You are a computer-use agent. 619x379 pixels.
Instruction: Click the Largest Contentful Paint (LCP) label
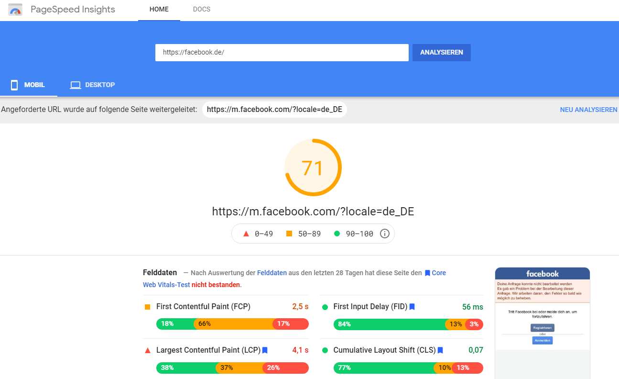pyautogui.click(x=208, y=350)
